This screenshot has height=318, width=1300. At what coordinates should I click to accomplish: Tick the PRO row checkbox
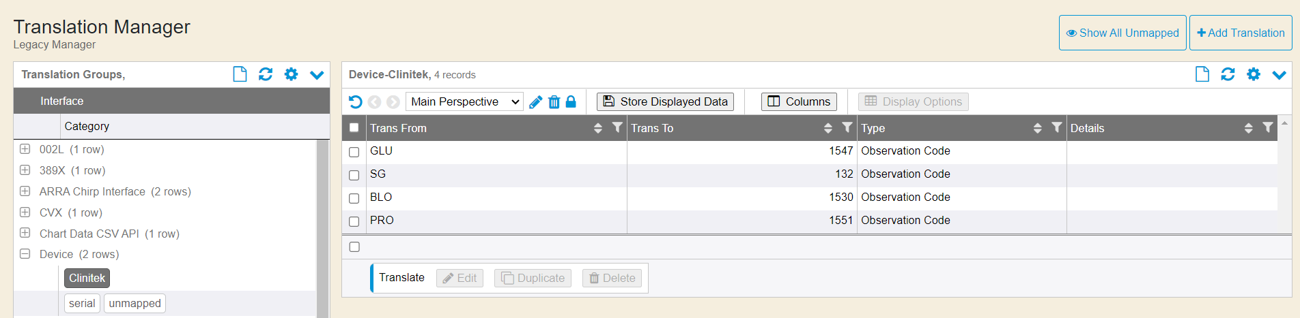(x=354, y=221)
